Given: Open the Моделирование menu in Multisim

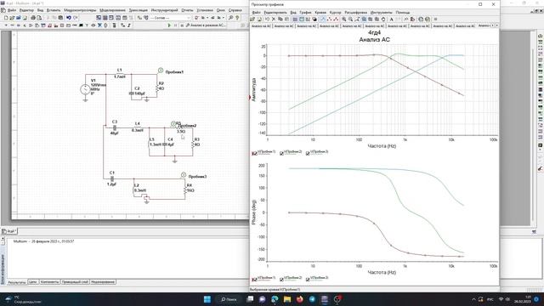Looking at the screenshot, I should (112, 10).
